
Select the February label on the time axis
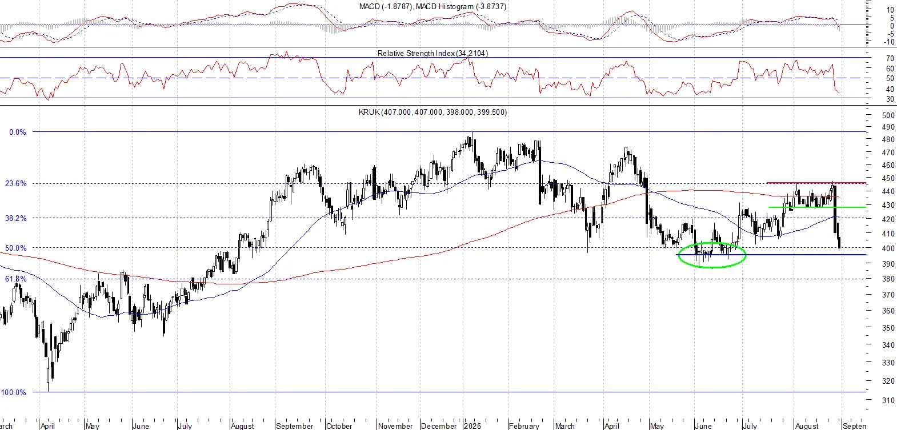pyautogui.click(x=524, y=426)
